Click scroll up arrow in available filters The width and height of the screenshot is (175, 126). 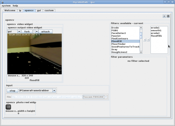[x=141, y=28]
